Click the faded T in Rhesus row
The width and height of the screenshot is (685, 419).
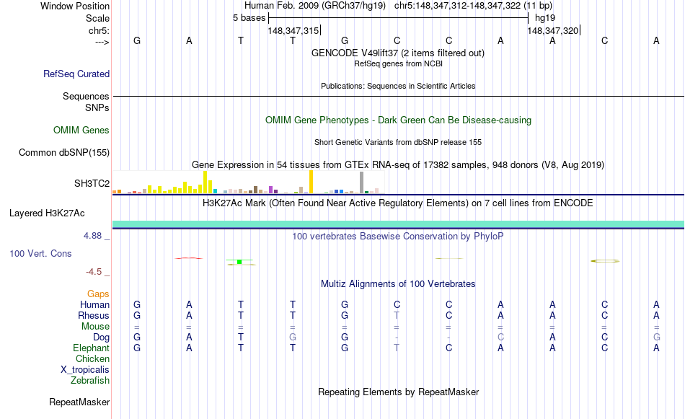(397, 315)
